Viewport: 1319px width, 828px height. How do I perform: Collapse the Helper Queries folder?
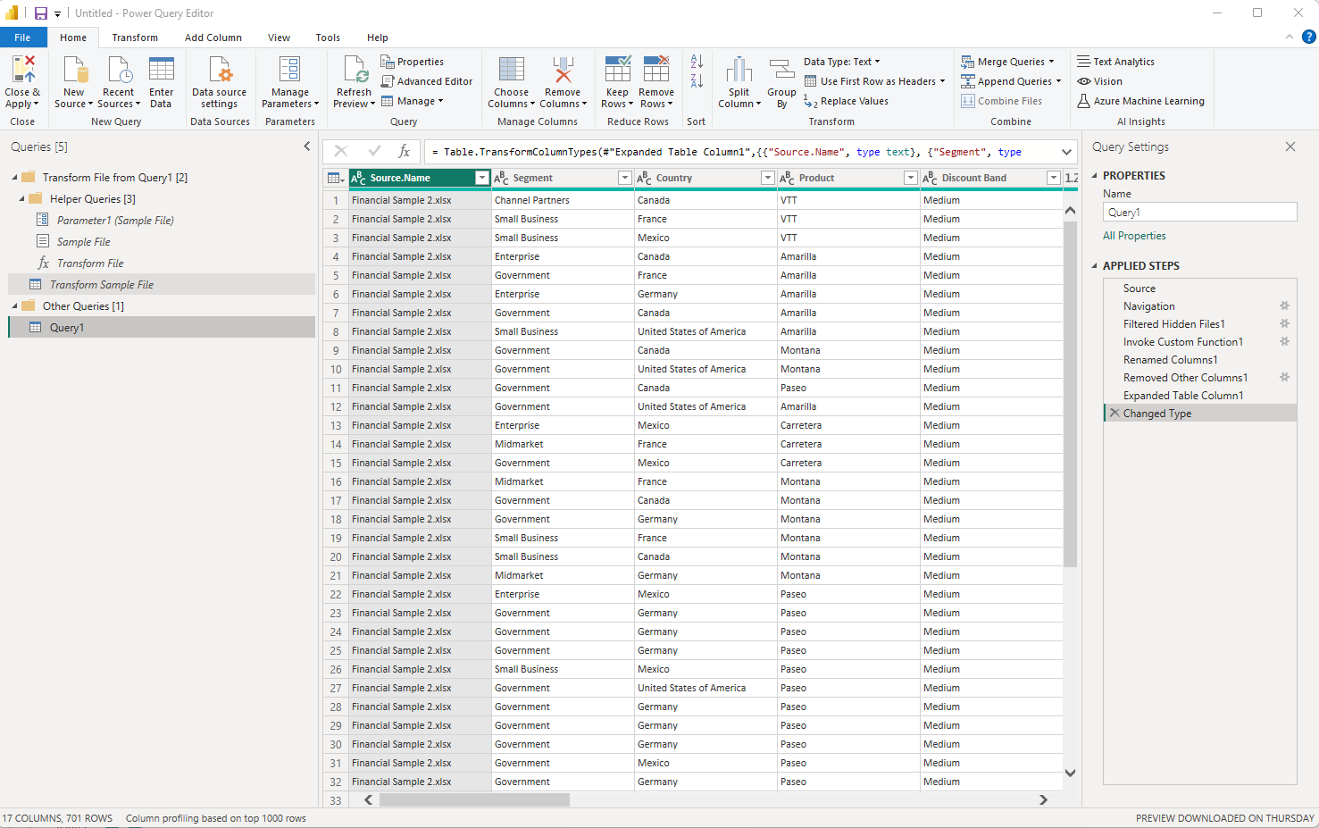[x=21, y=198]
